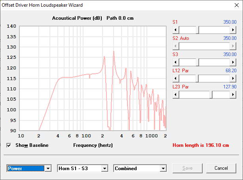Click the L12 slider thumb
Screen dimensions: 243x180
[x=197, y=79]
